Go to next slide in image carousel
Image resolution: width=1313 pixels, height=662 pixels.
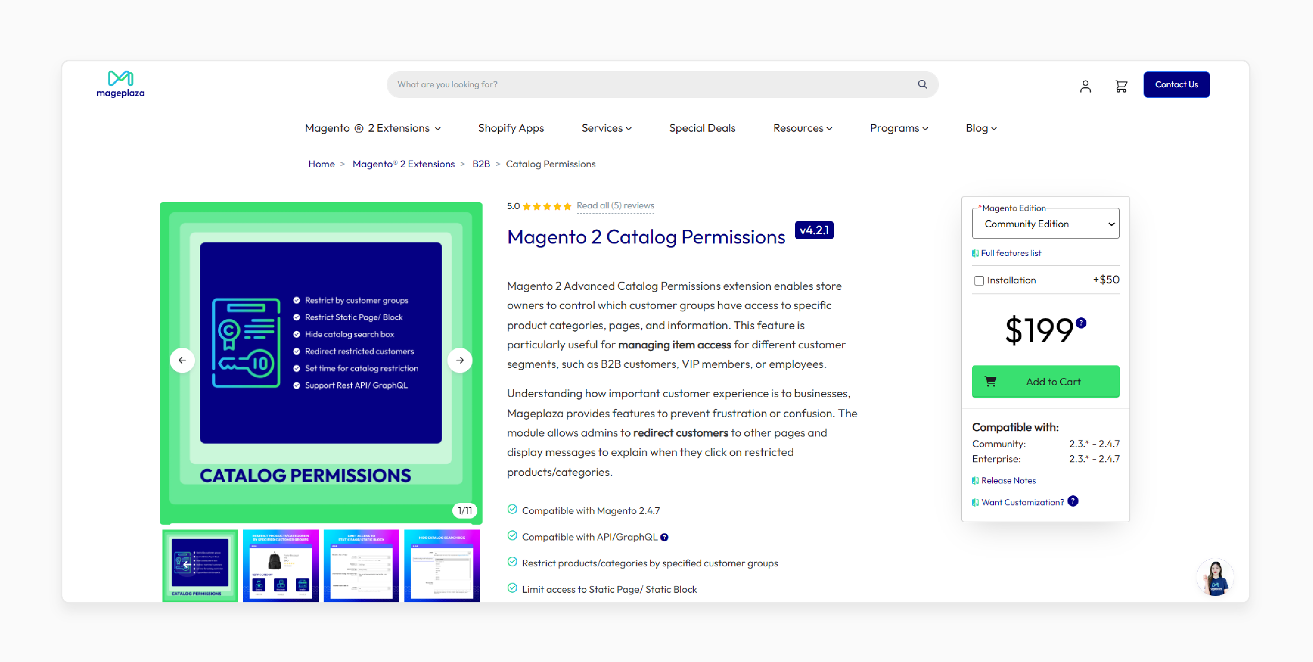pyautogui.click(x=460, y=360)
